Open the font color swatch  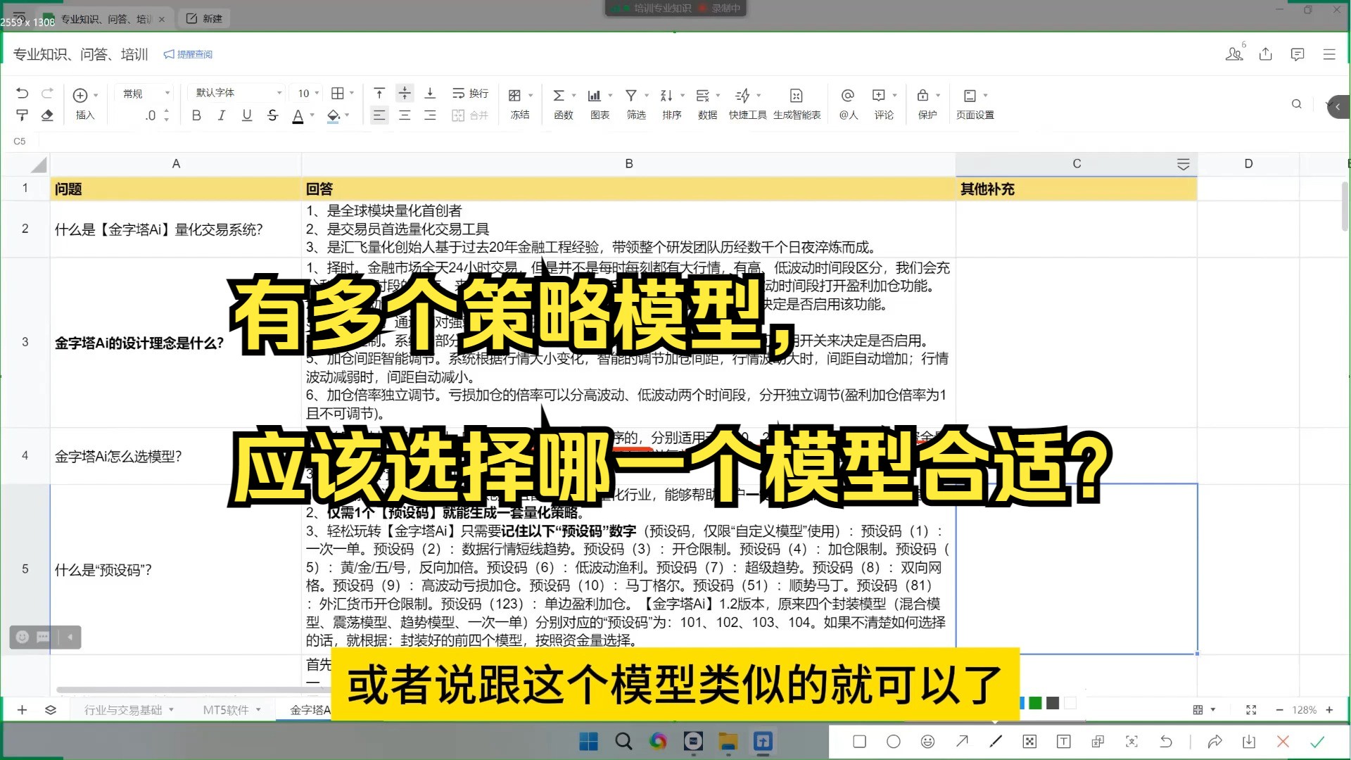(298, 115)
